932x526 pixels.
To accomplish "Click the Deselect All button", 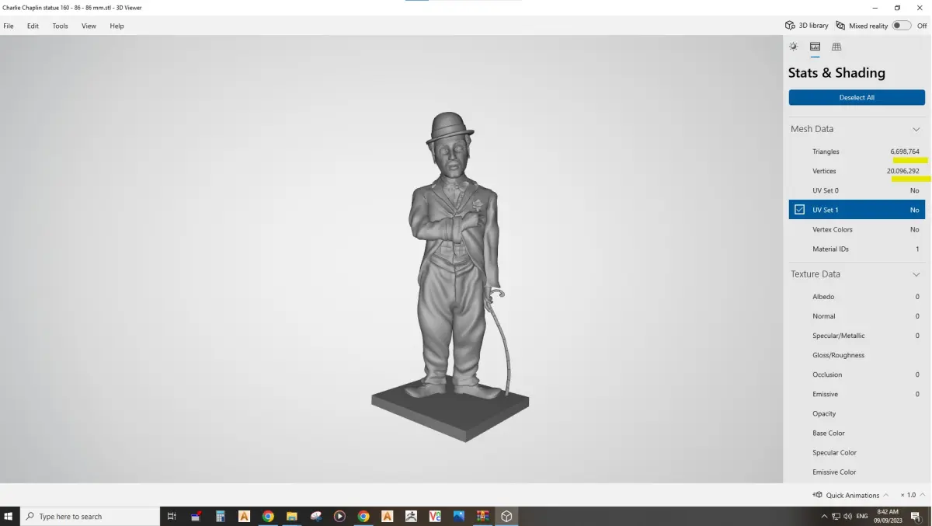I will (857, 97).
